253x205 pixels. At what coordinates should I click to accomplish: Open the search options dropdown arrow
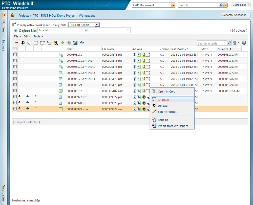click(225, 5)
